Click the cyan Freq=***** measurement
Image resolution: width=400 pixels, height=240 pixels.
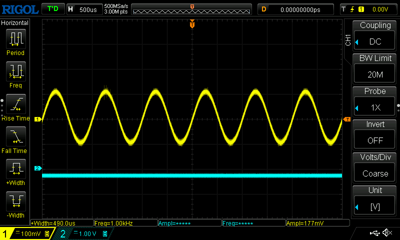[x=254, y=223]
